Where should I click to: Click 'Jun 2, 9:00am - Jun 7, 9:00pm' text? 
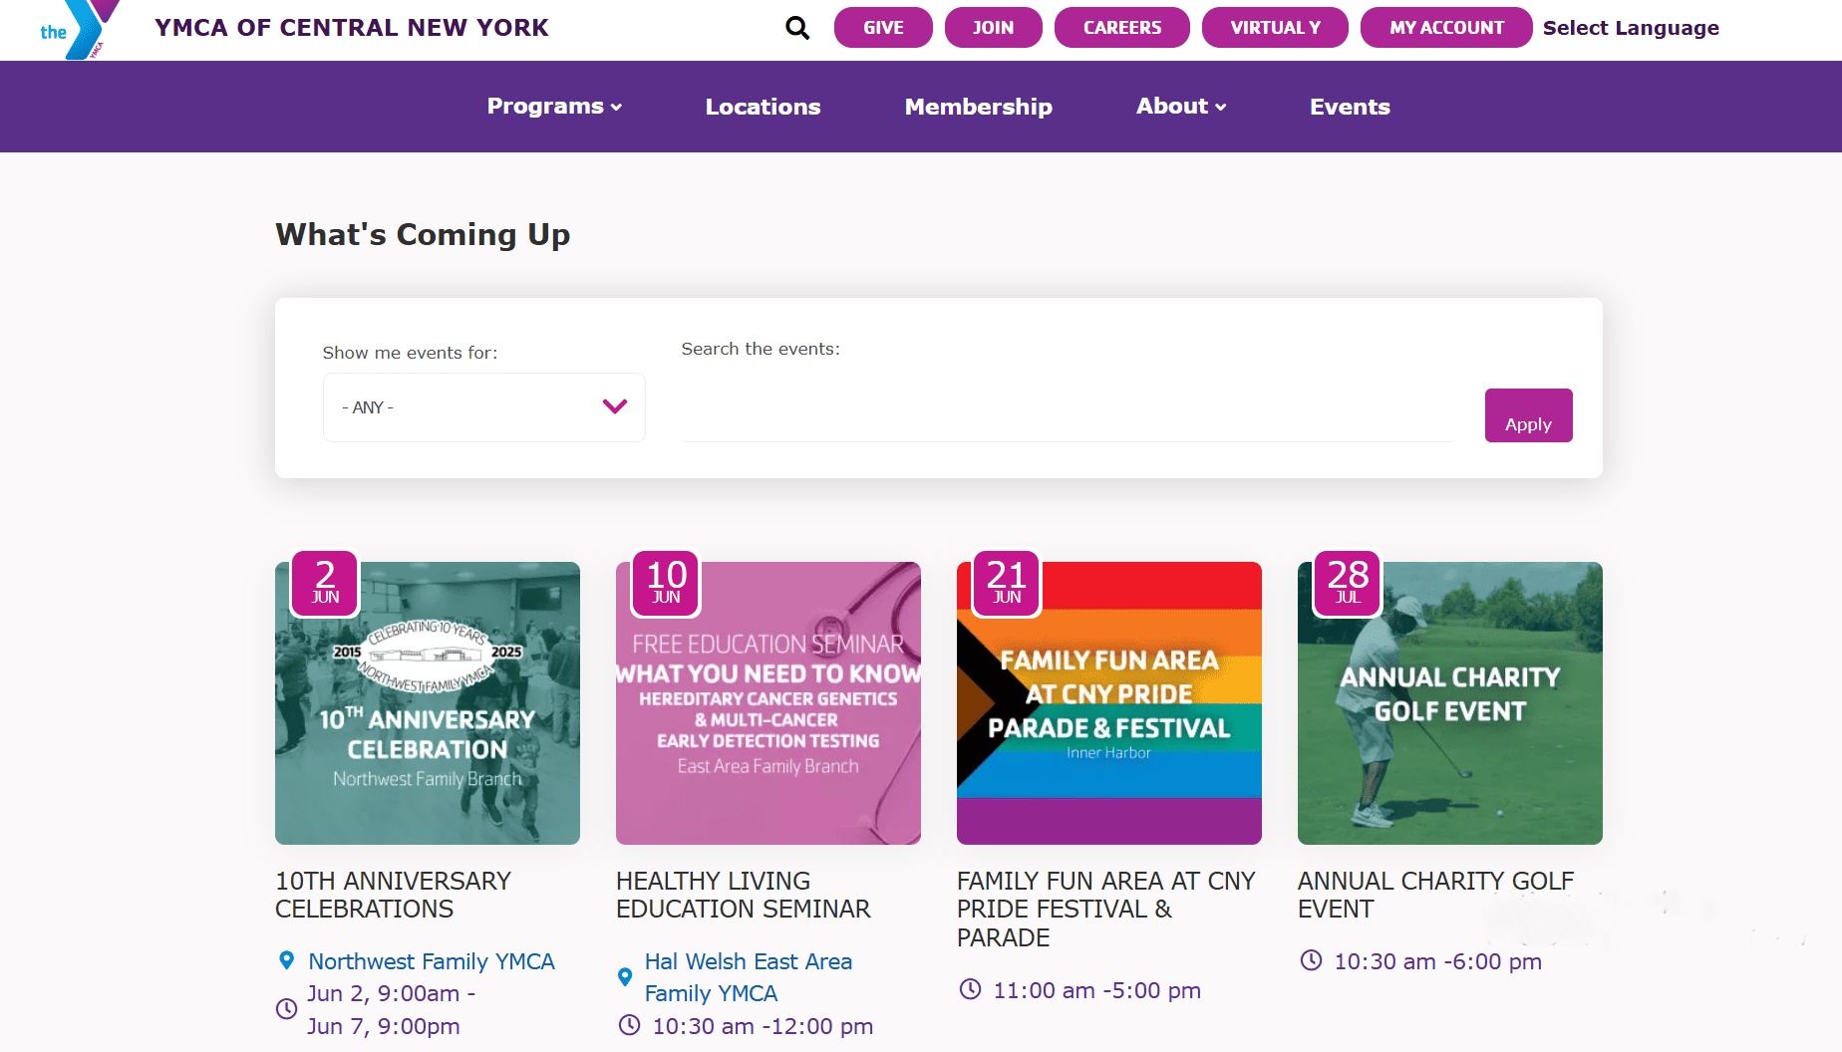[x=391, y=1009]
